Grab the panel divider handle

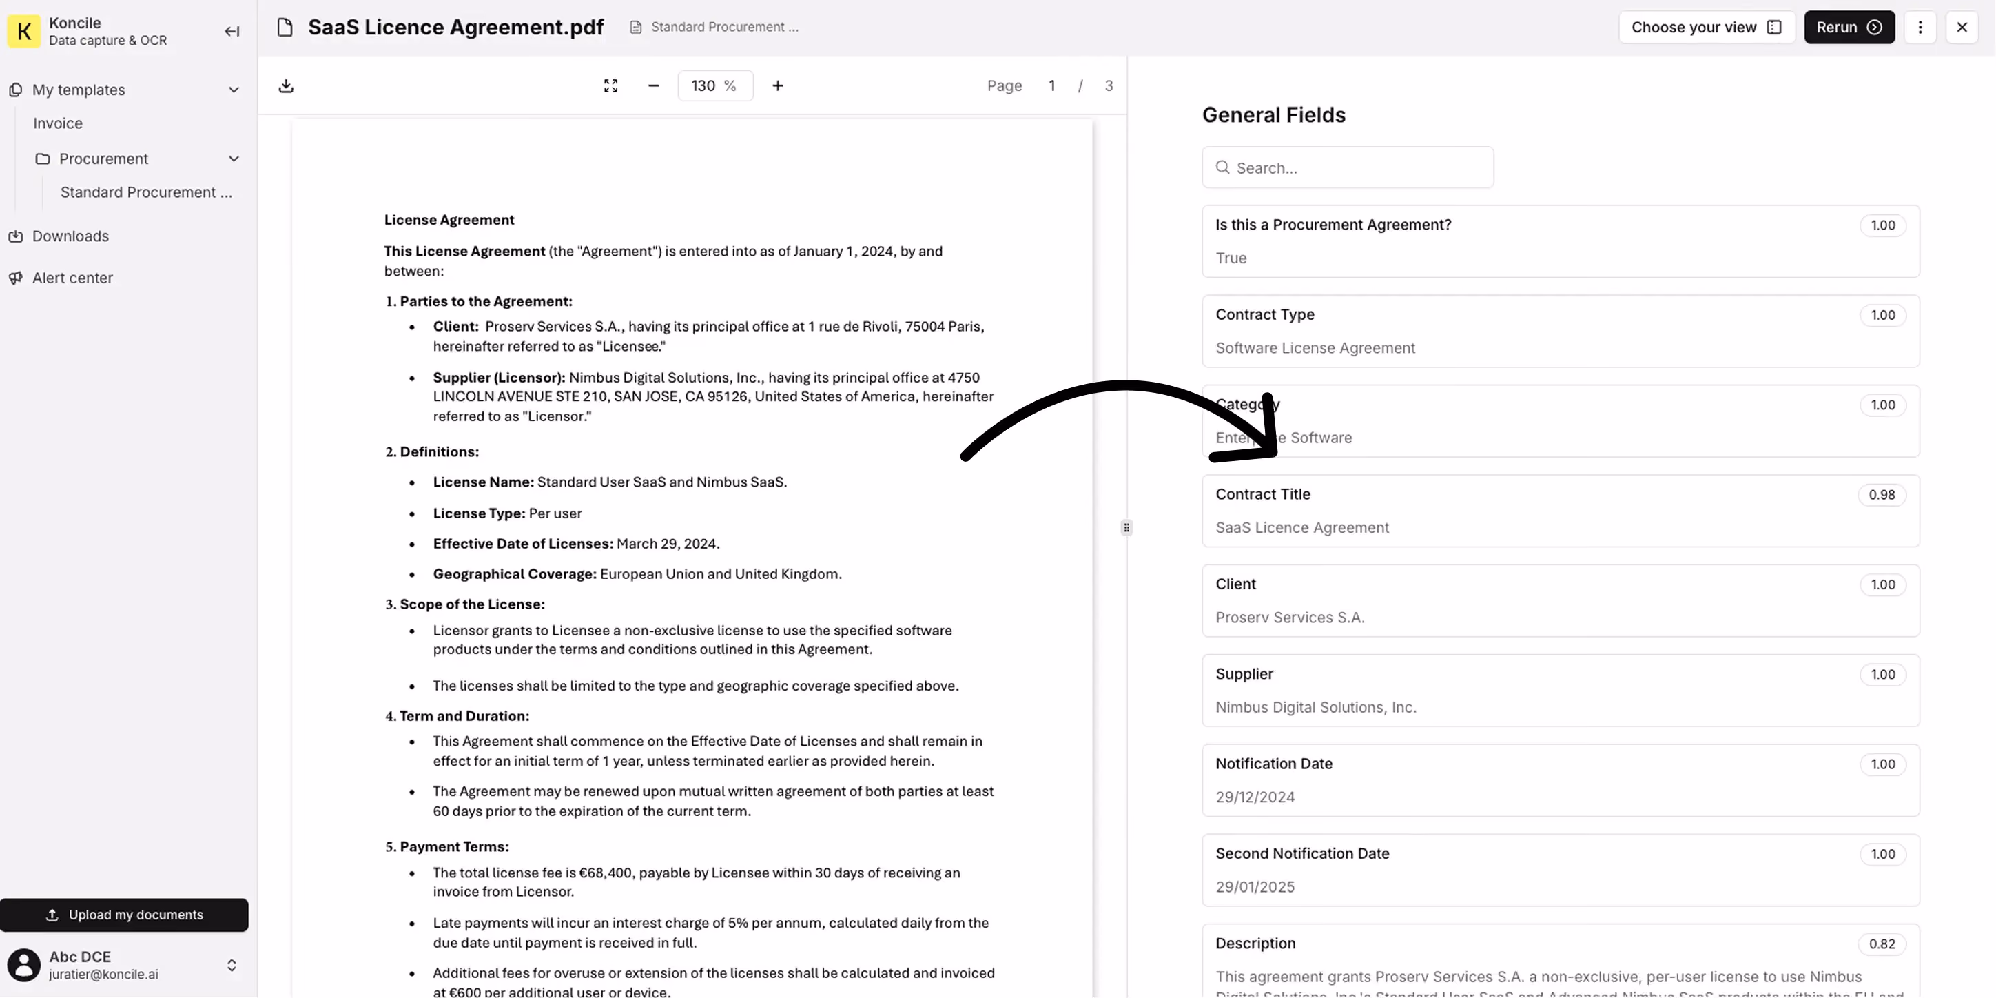[x=1126, y=528]
